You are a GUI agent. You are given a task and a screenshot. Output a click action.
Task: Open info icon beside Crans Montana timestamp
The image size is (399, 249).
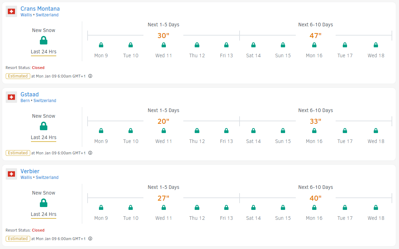[x=90, y=76]
